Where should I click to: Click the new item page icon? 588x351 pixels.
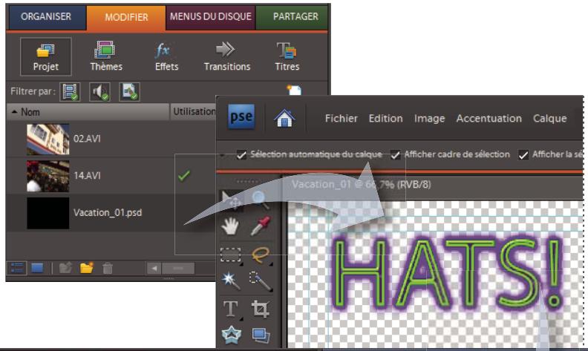coord(295,90)
